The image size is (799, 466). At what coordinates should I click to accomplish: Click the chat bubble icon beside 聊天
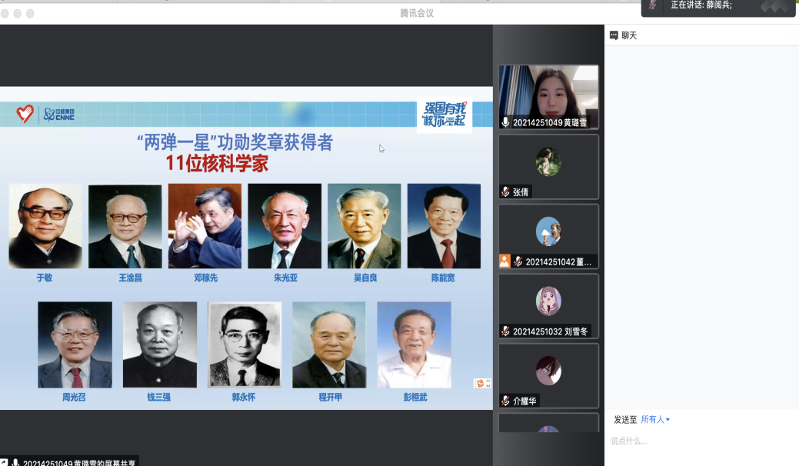pos(614,35)
